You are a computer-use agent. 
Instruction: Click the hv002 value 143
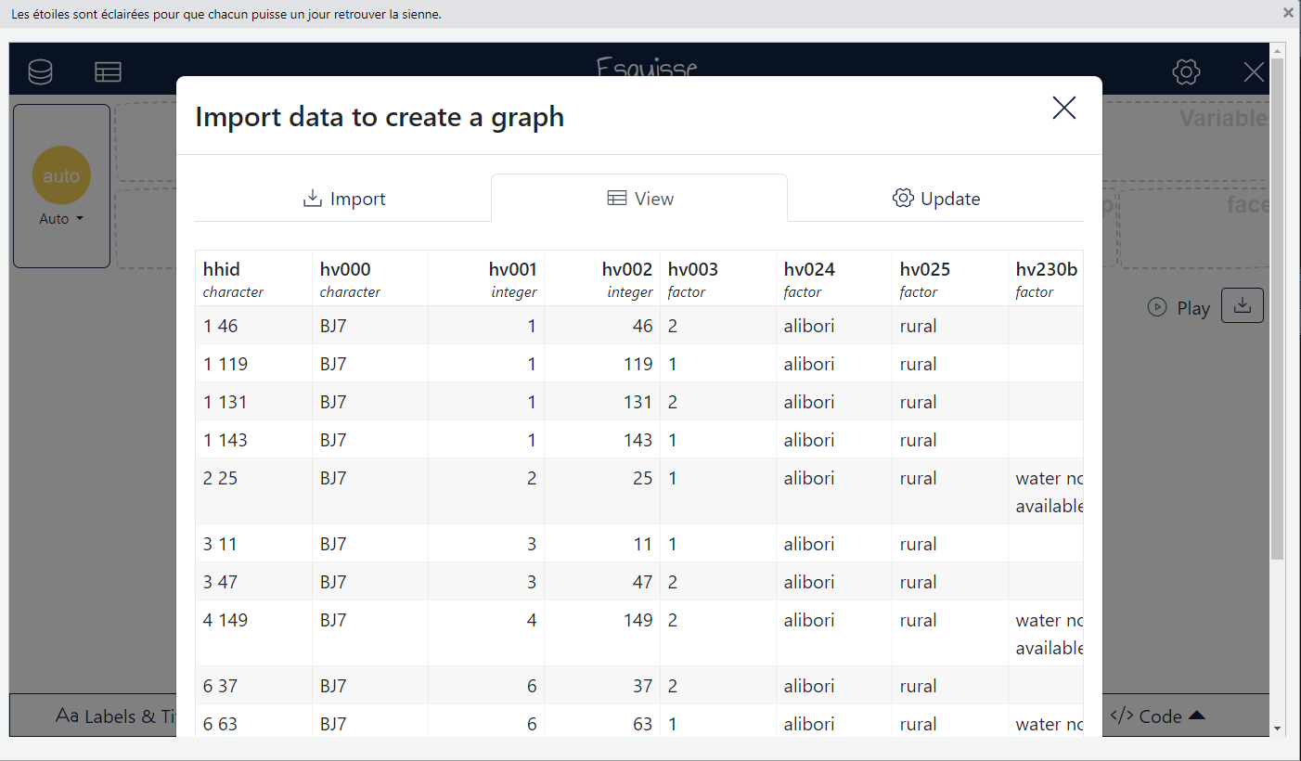638,440
